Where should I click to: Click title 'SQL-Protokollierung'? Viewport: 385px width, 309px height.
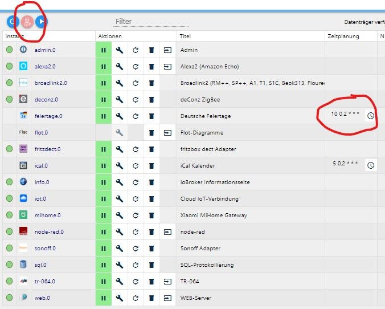[207, 265]
